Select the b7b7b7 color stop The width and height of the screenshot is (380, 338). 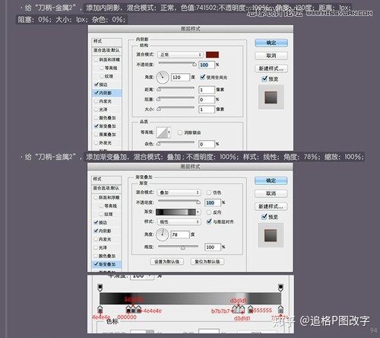point(234,309)
